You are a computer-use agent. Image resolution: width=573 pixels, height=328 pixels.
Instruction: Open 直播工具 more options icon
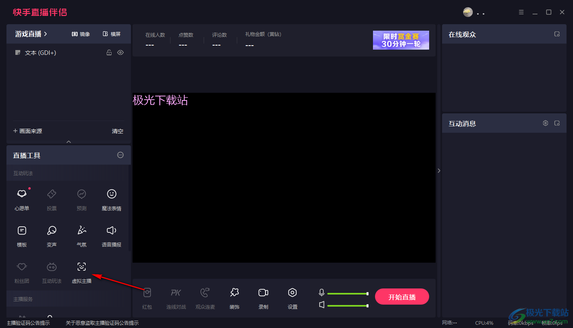coord(120,155)
